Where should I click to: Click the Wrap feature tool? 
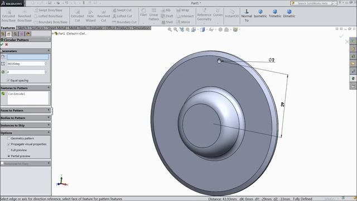[182, 10]
